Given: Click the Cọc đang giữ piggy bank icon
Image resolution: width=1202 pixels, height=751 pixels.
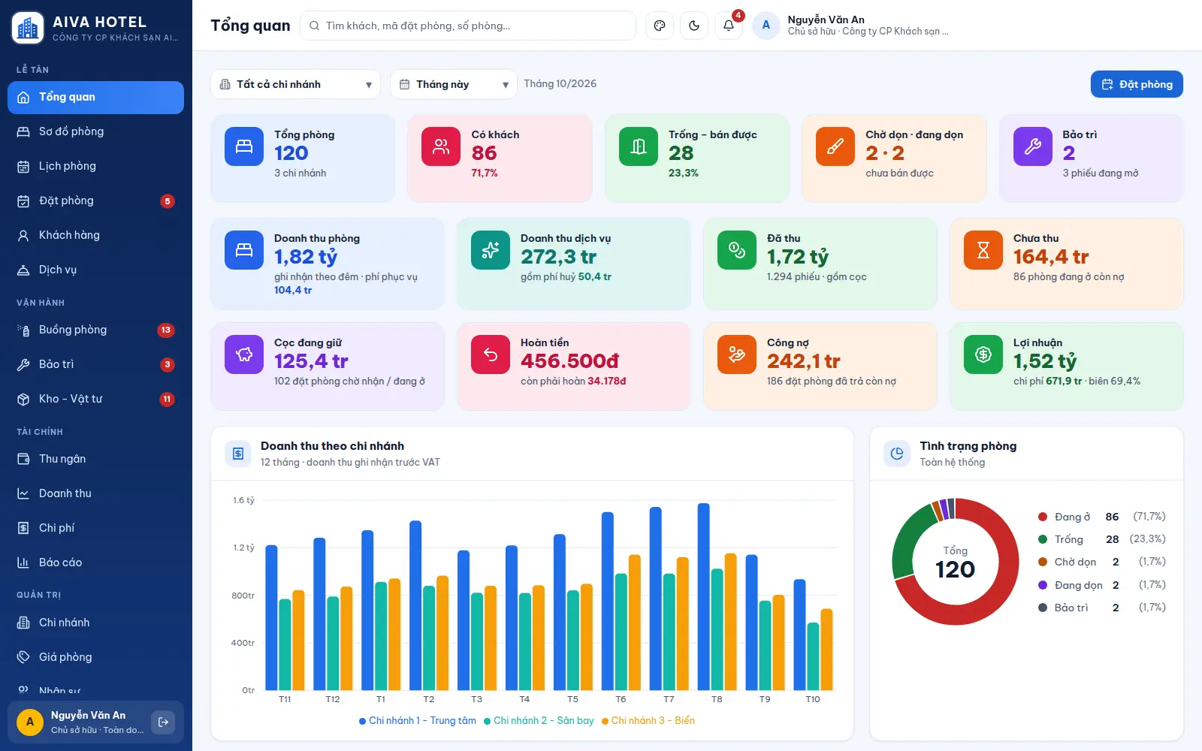Looking at the screenshot, I should (x=244, y=354).
